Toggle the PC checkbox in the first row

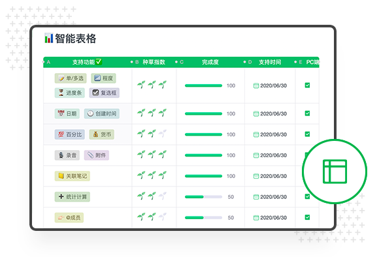coord(308,85)
